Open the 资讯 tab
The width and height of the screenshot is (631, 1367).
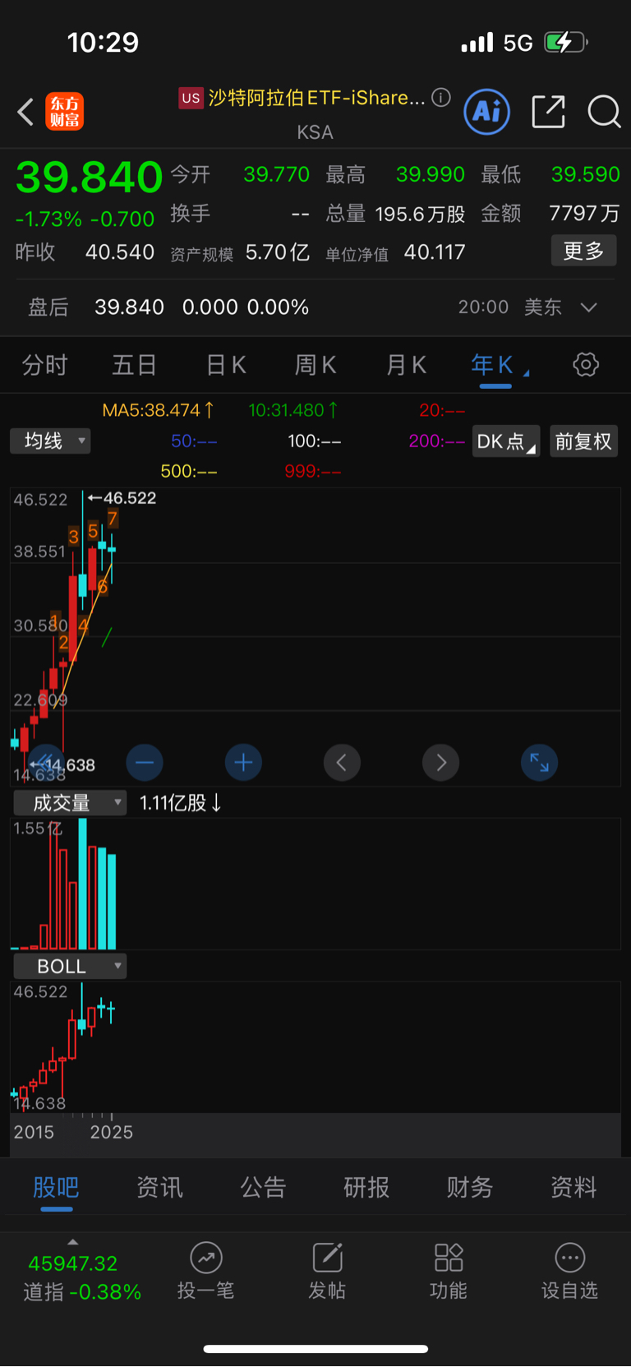pyautogui.click(x=159, y=1187)
